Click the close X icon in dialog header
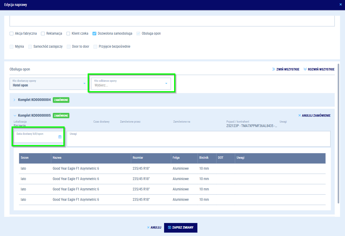Screen dimensions: 345x236 341,5
